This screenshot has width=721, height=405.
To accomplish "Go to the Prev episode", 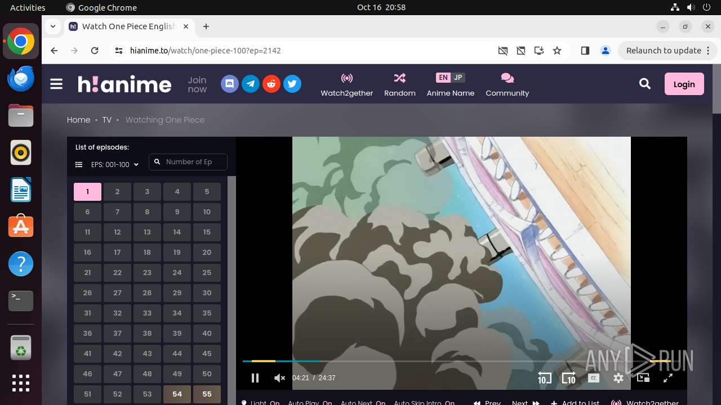I will click(487, 403).
